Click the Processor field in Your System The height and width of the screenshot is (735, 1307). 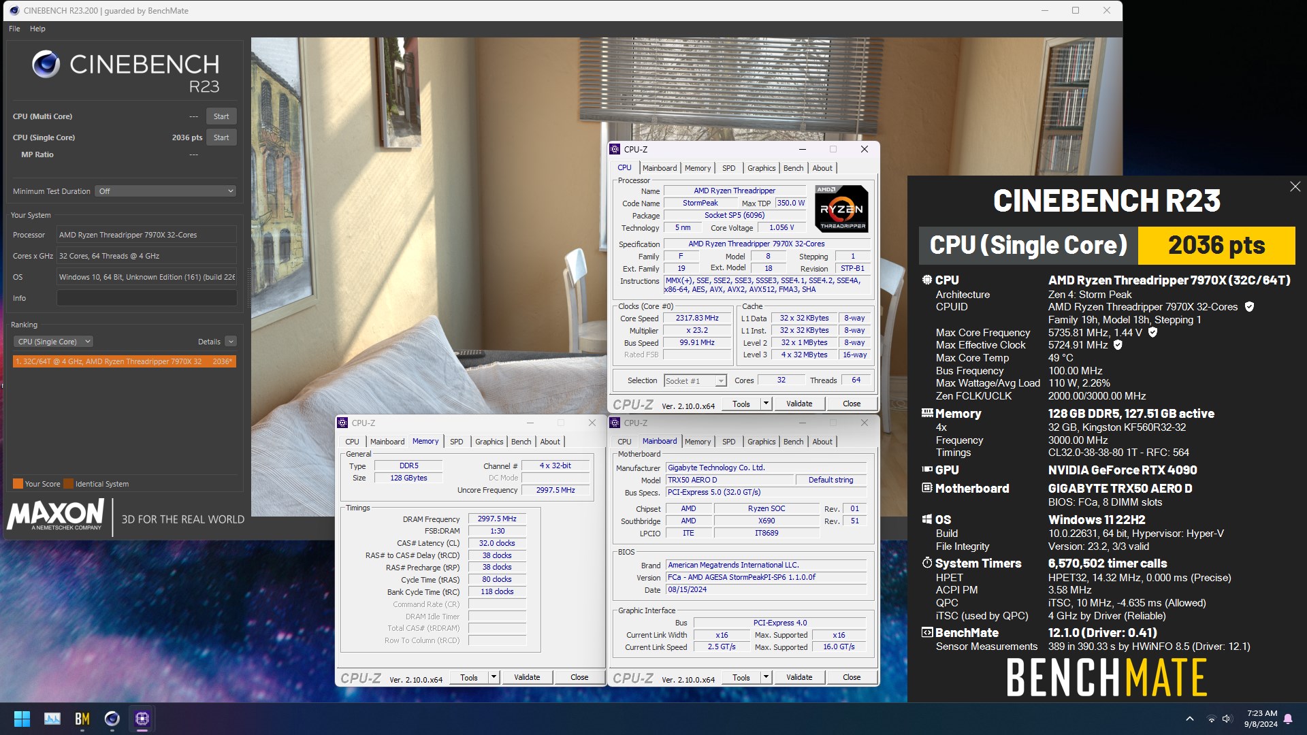tap(146, 235)
